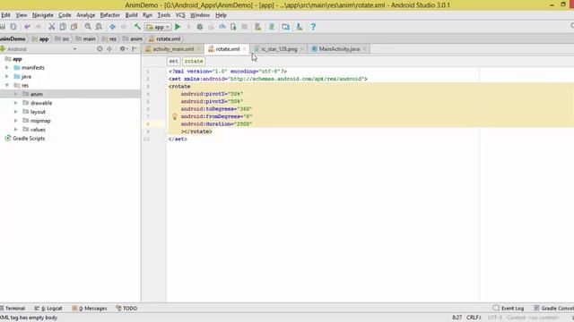Close the rotate.xml tab
This screenshot has height=322, width=574.
[x=244, y=49]
